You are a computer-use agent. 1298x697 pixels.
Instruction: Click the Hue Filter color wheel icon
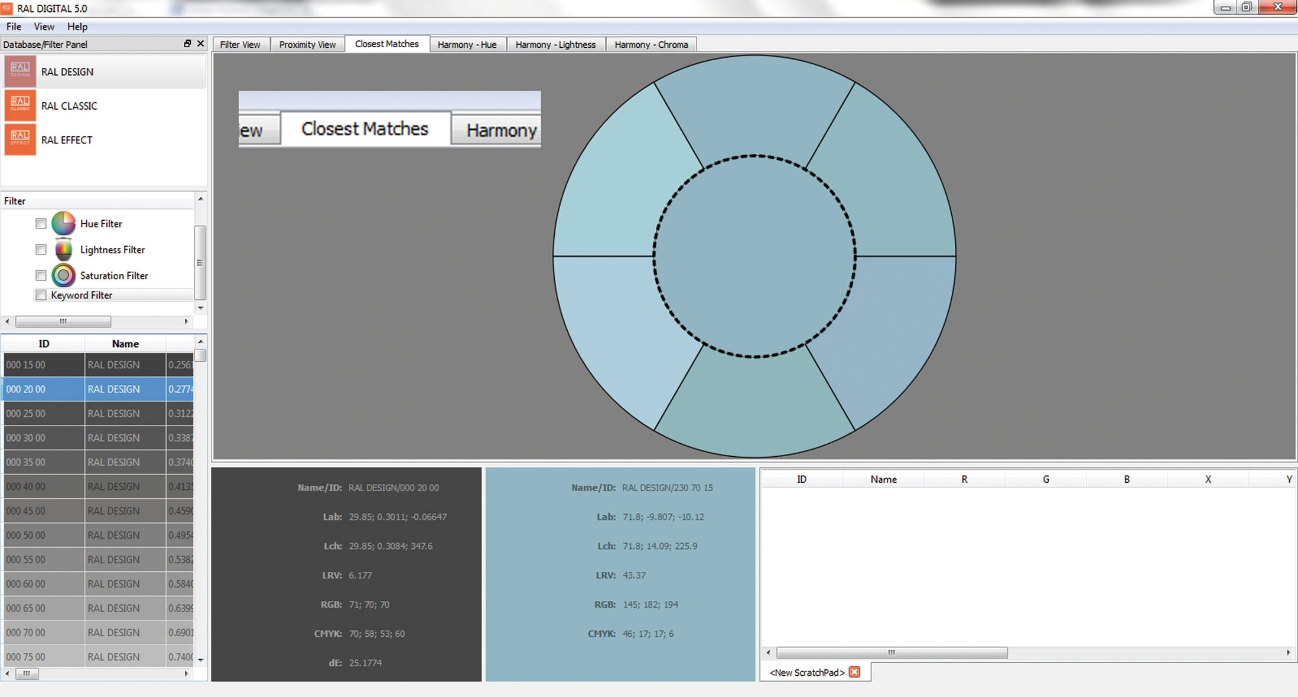63,224
